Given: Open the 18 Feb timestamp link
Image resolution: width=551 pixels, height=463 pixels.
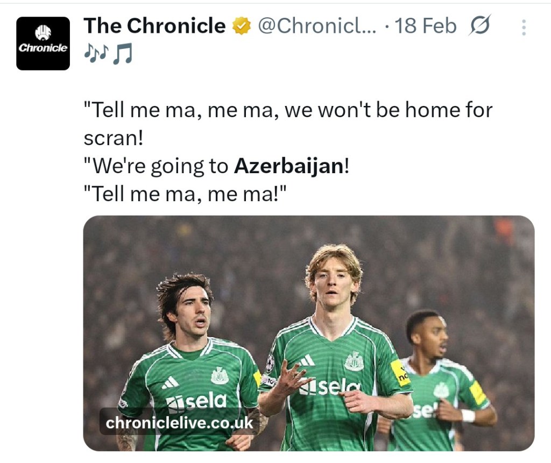Looking at the screenshot, I should pyautogui.click(x=425, y=26).
